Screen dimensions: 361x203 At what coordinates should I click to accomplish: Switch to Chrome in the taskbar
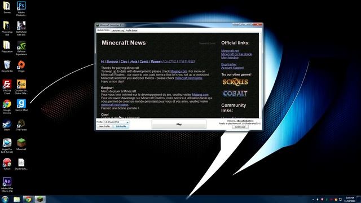[28, 199]
